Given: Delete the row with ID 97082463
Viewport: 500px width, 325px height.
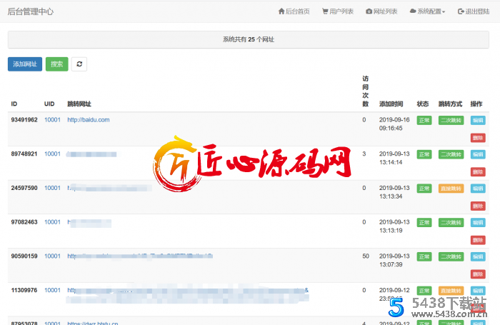Looking at the screenshot, I should [x=478, y=241].
